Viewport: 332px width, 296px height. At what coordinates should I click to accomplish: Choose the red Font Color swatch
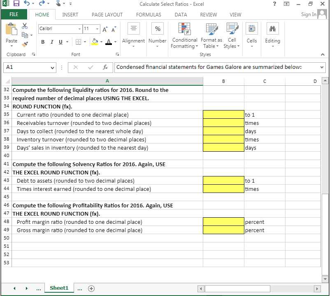coord(109,42)
